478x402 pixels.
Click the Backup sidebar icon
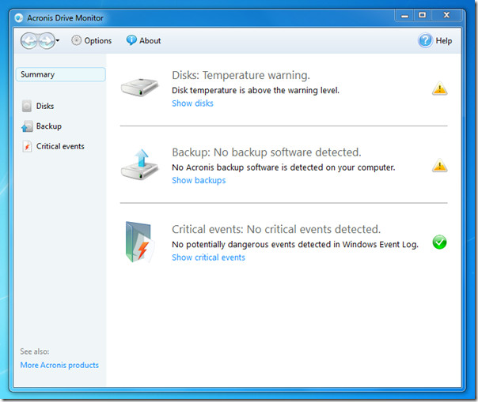[x=27, y=126]
